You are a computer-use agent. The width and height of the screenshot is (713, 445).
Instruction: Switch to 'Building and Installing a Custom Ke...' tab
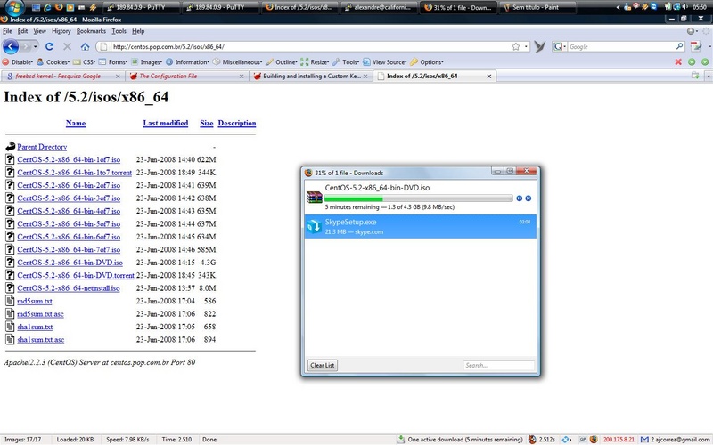(311, 77)
